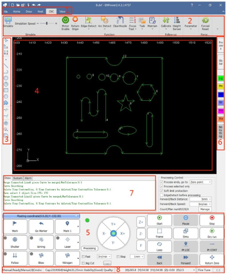Click the Z+ axis jog button
The width and height of the screenshot is (227, 275).
141,222
